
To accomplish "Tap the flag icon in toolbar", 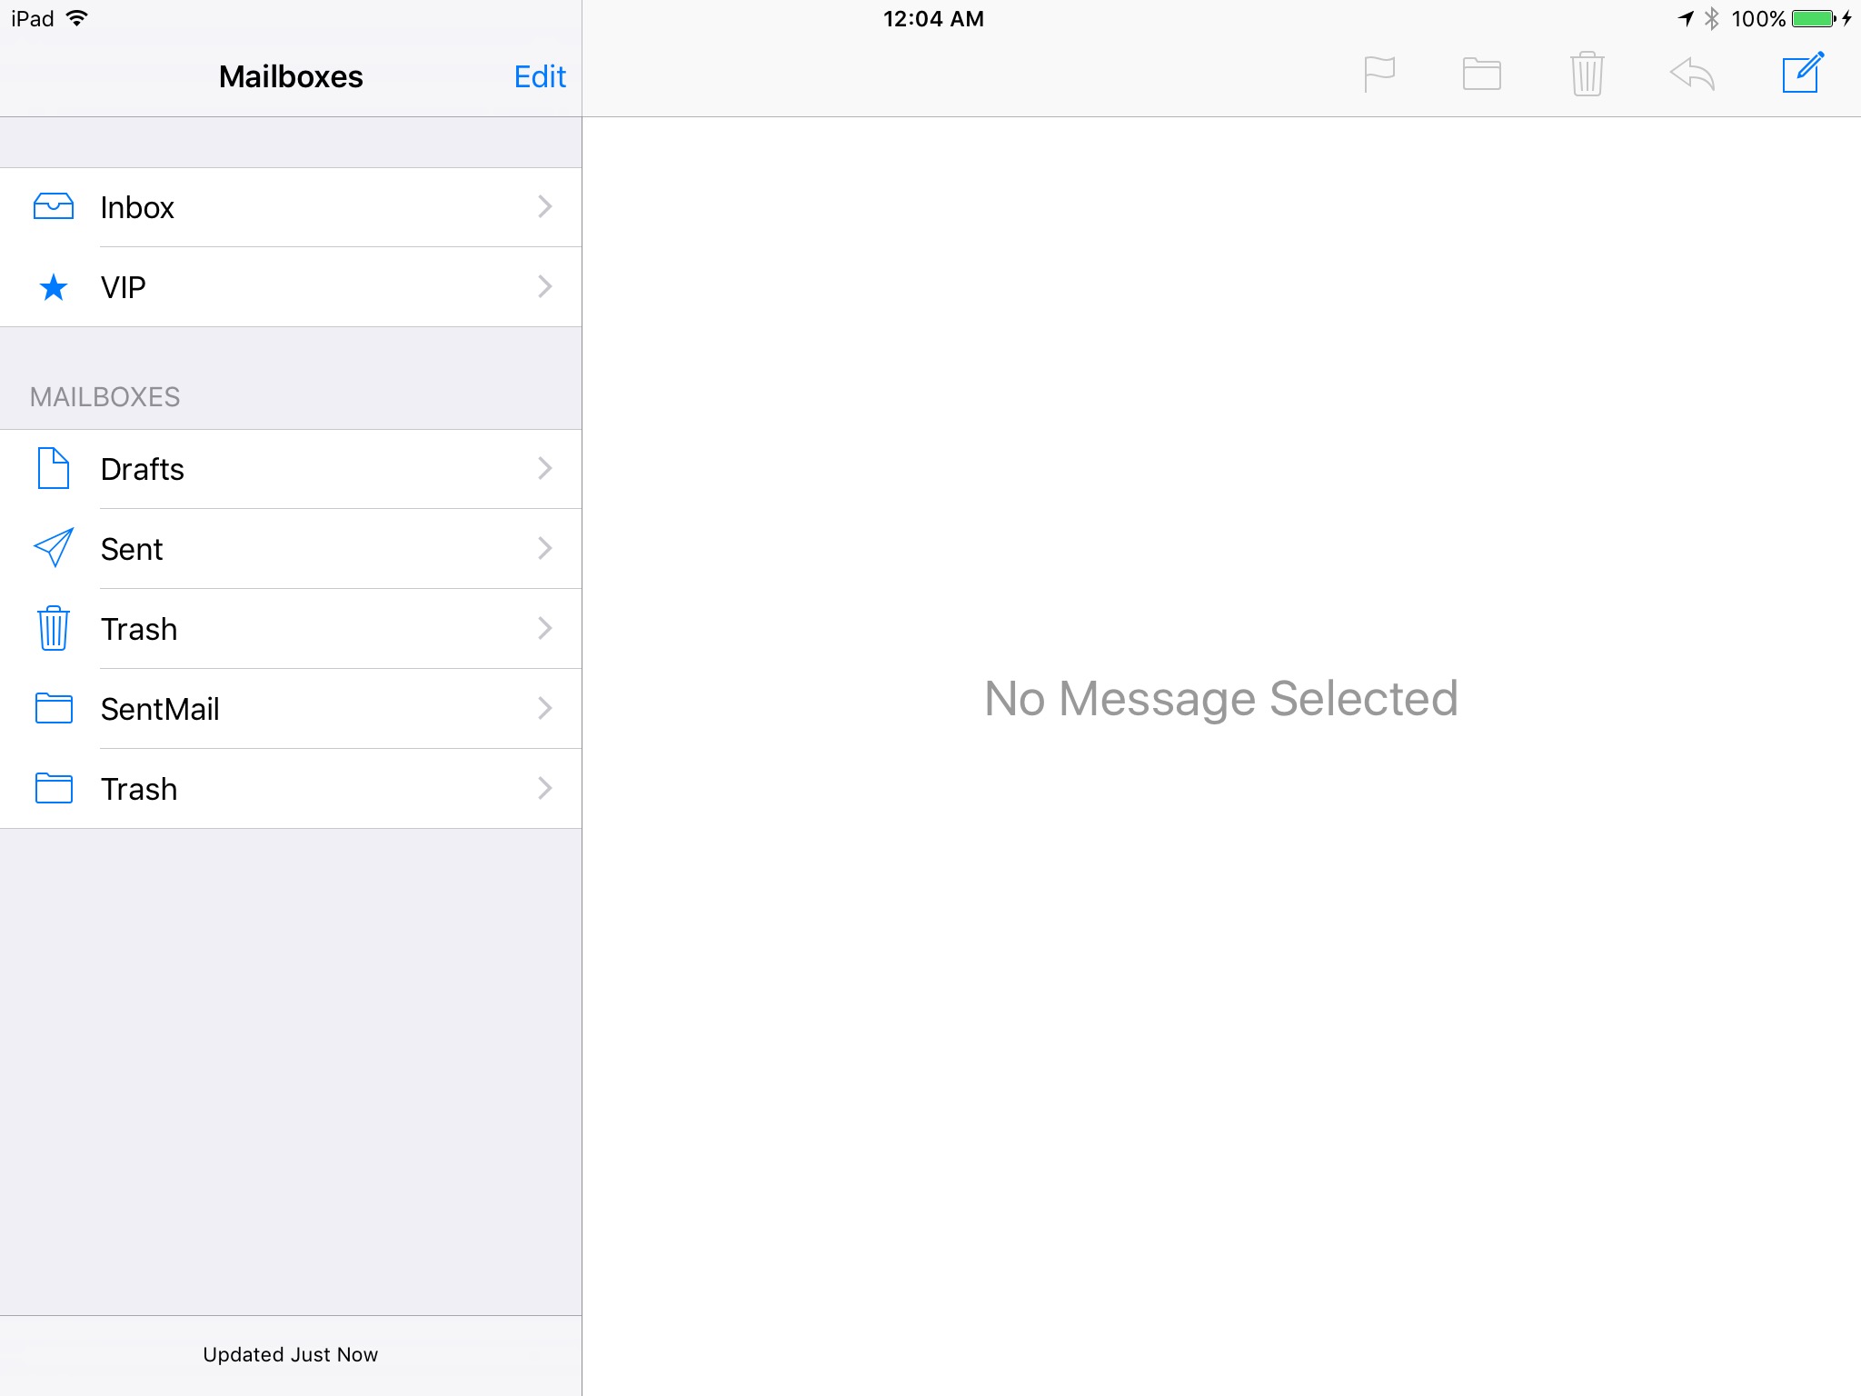I will (x=1378, y=74).
